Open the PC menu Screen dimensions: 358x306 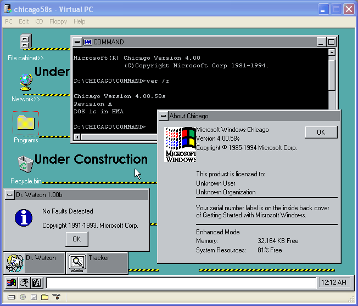point(9,22)
